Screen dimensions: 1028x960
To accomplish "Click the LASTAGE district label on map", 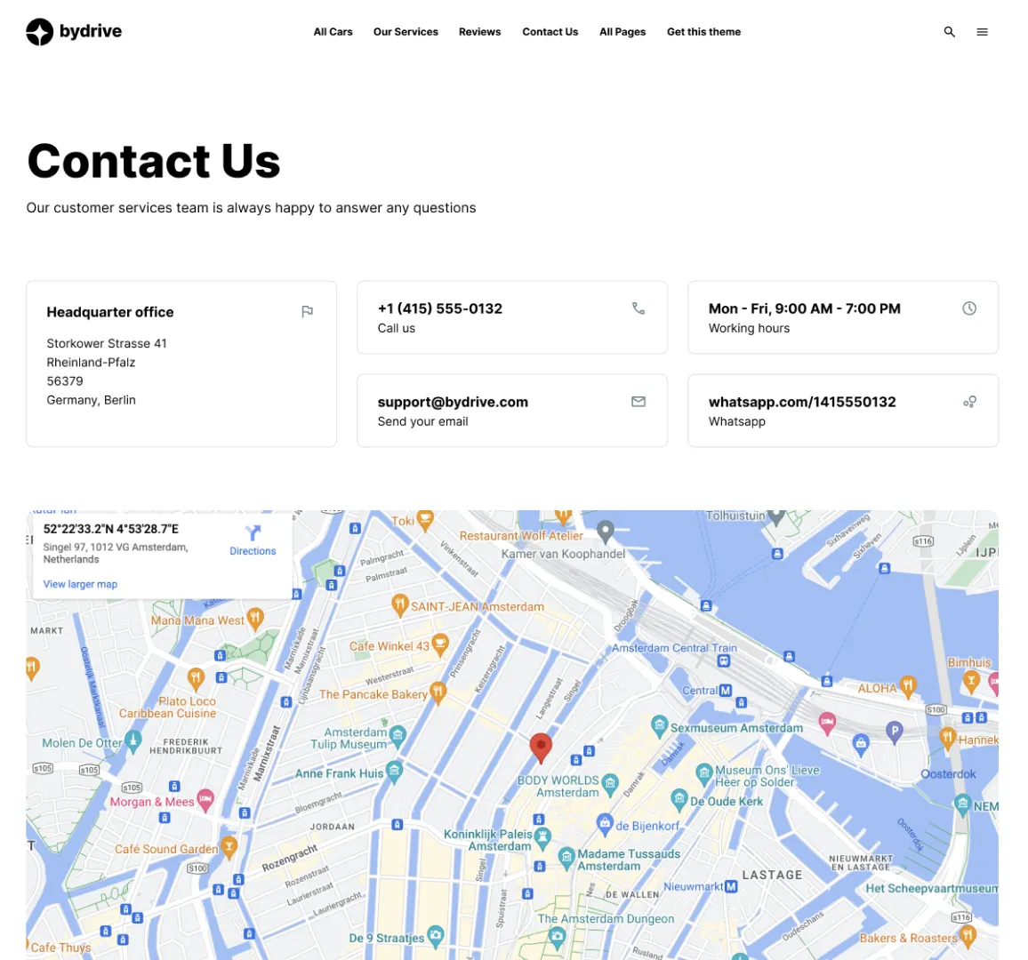I will click(x=772, y=875).
